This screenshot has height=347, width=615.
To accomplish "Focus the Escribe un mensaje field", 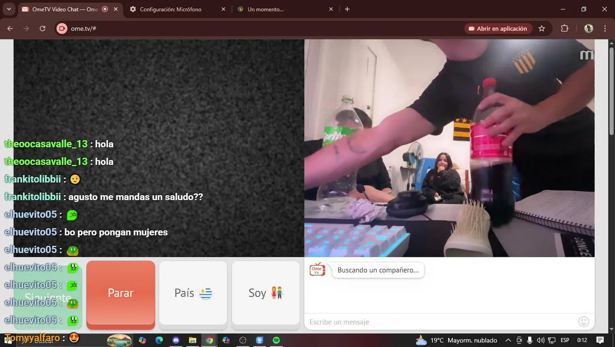I will [x=441, y=322].
